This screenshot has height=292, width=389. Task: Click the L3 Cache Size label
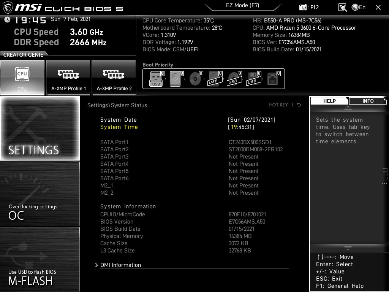point(117,250)
